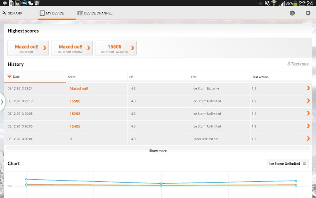Open the DEVICE CHANNEL tab
Screen dimensions: 316x198
95,13
